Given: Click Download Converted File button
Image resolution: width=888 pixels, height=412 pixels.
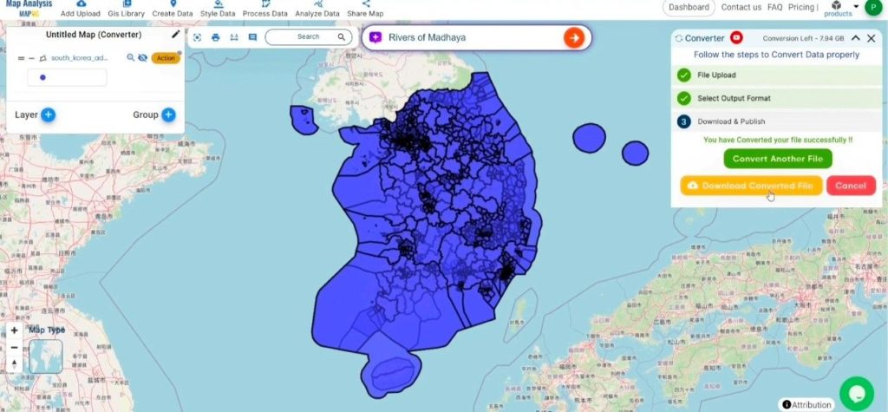Looking at the screenshot, I should [751, 186].
